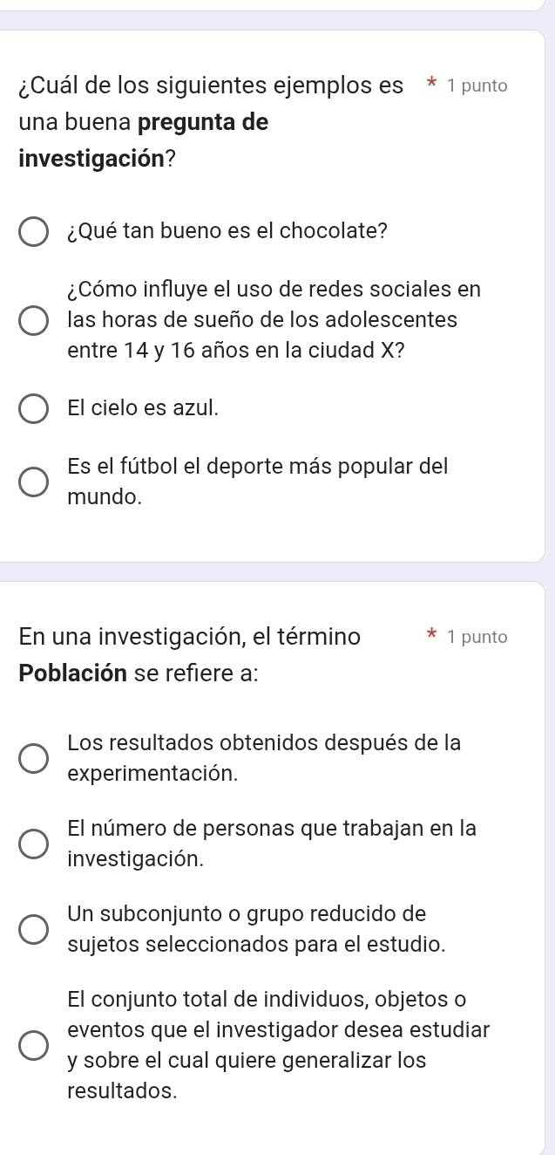Click the radio circle next to the chocolate option
The width and height of the screenshot is (555, 1155).
[x=33, y=231]
